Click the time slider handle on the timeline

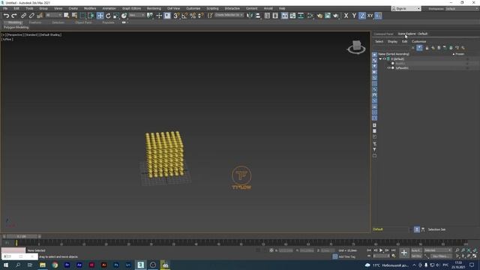pyautogui.click(x=22, y=236)
